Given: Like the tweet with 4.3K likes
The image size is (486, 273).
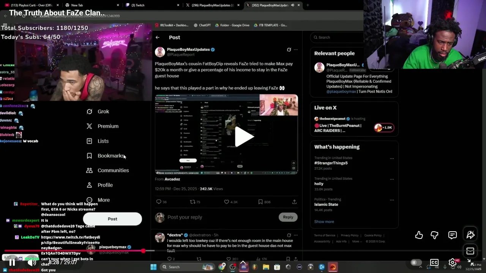Looking at the screenshot, I should tap(231, 202).
